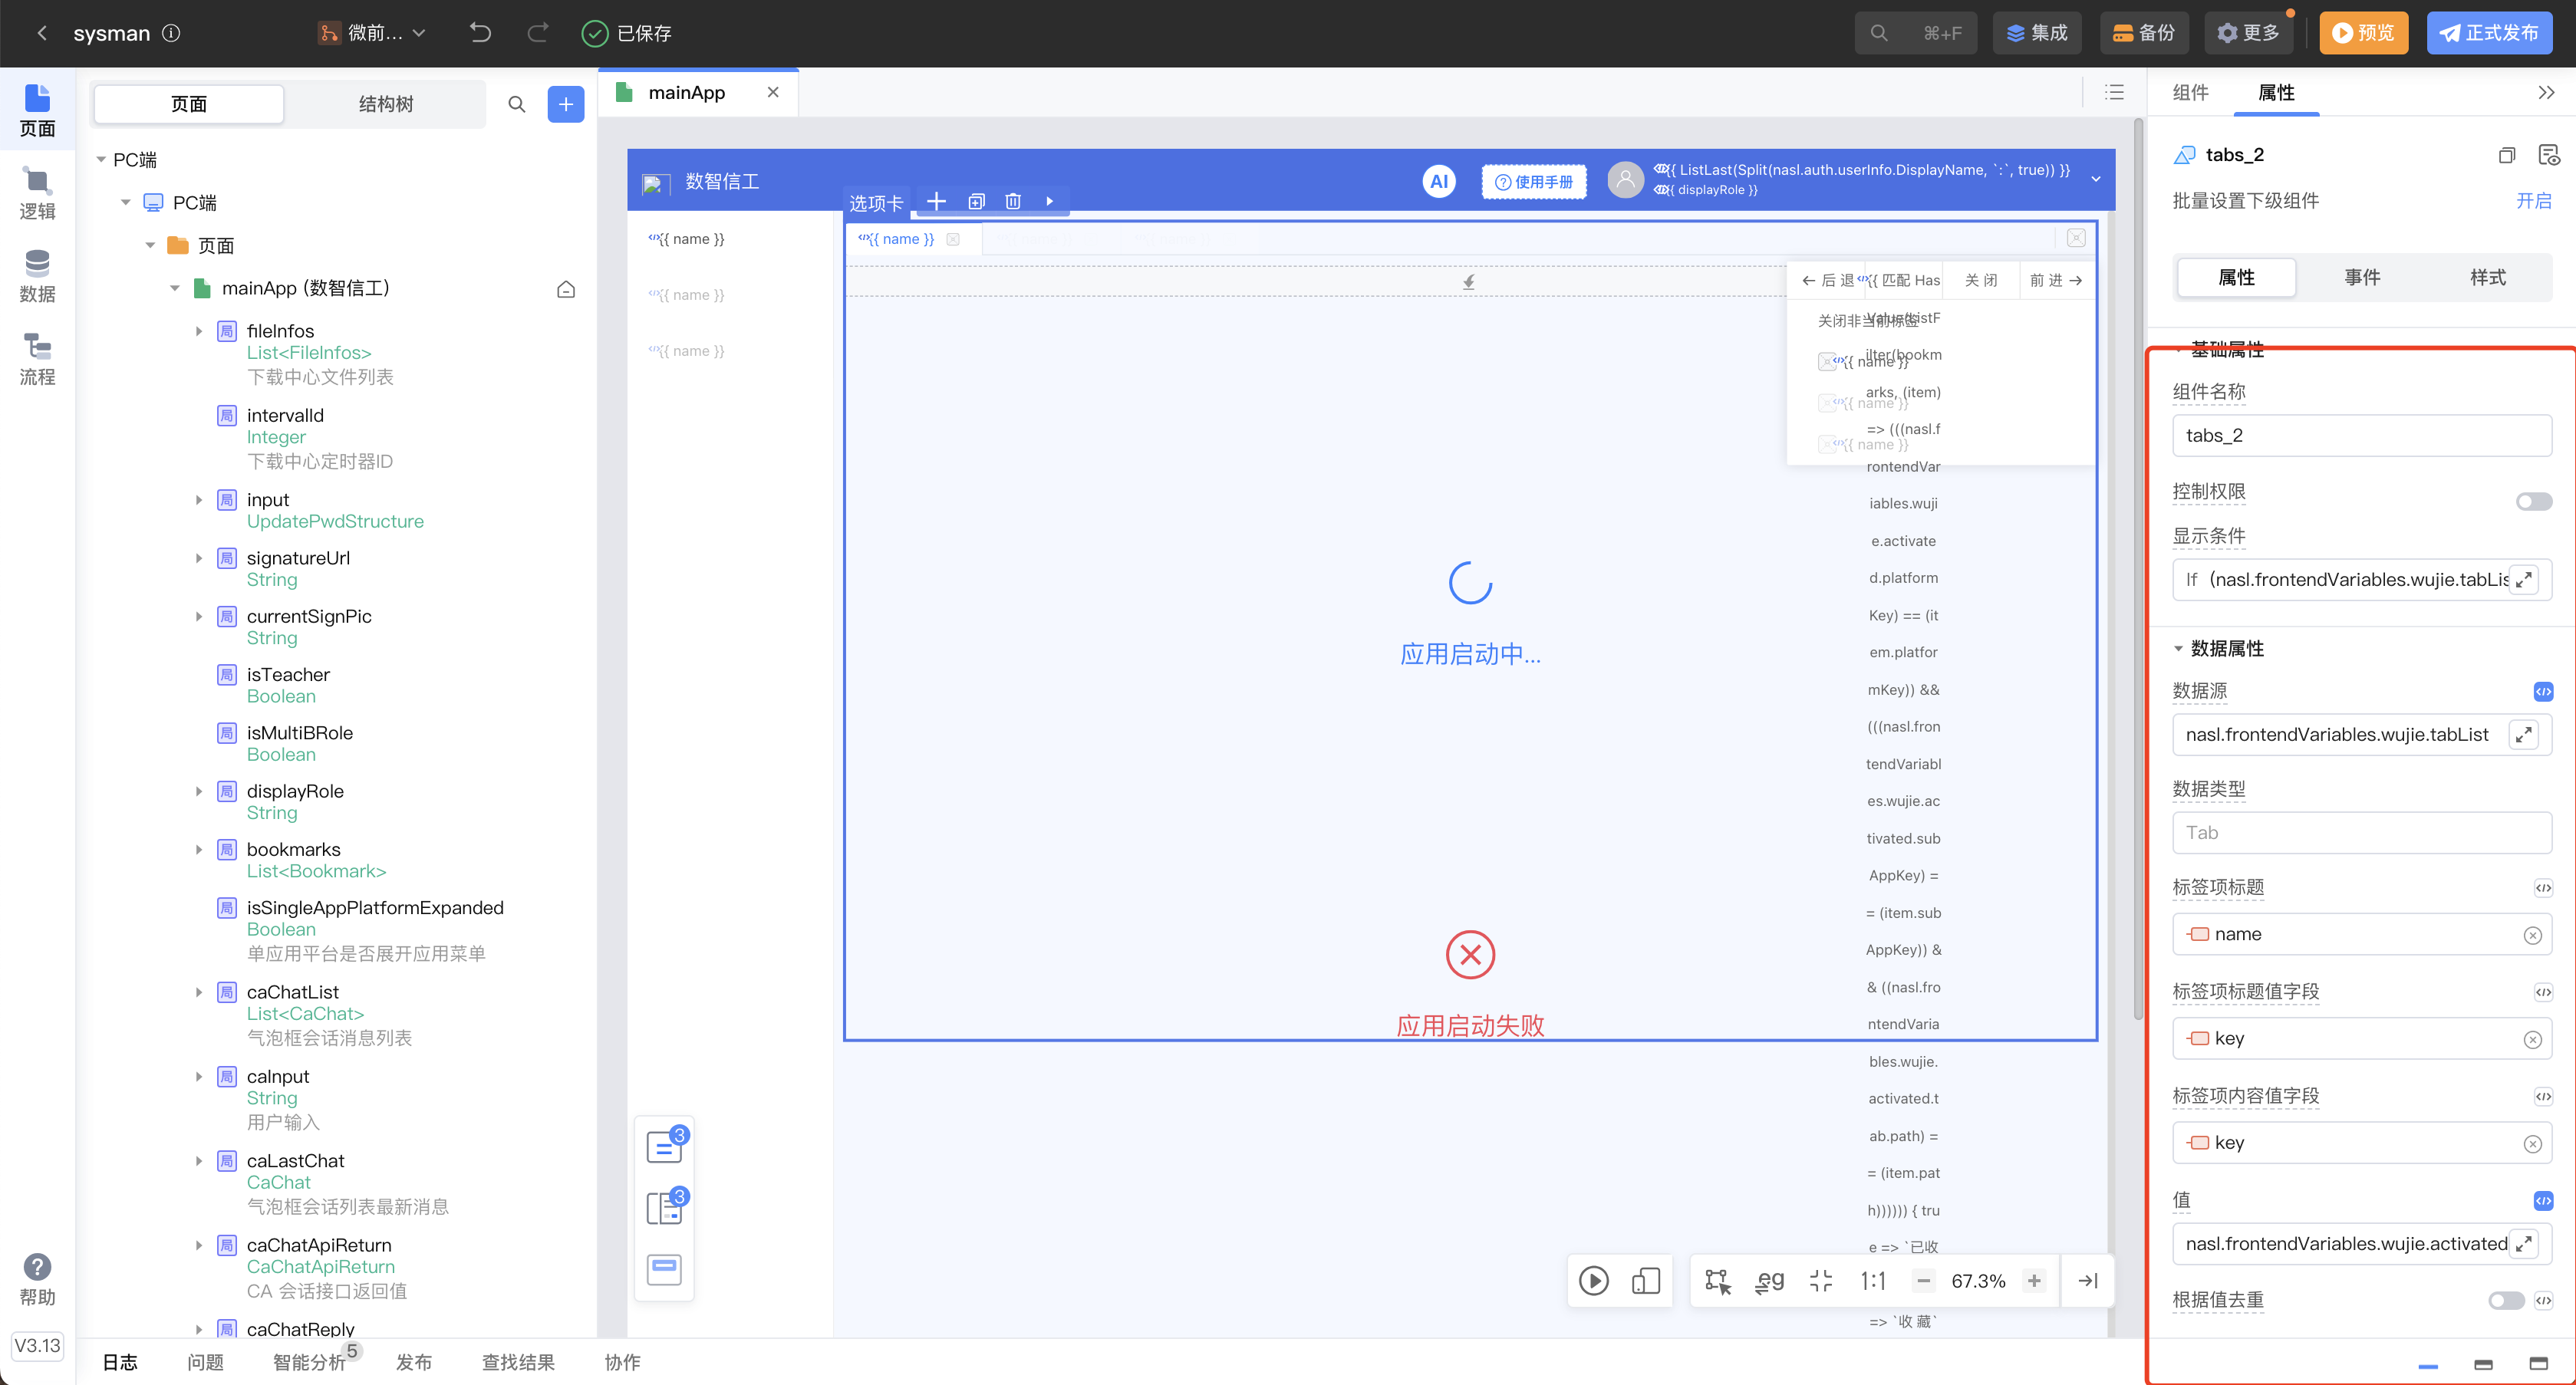Click the blue add page plus button
The image size is (2576, 1385).
click(x=565, y=104)
